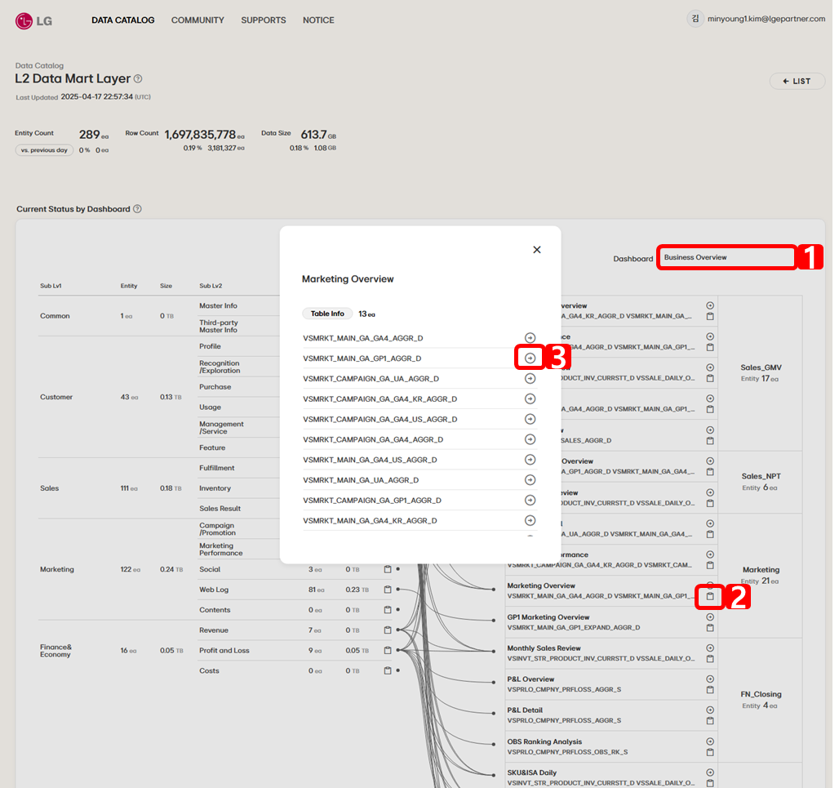Image resolution: width=839 pixels, height=788 pixels.
Task: Open the COMMUNITY menu
Action: pyautogui.click(x=198, y=20)
